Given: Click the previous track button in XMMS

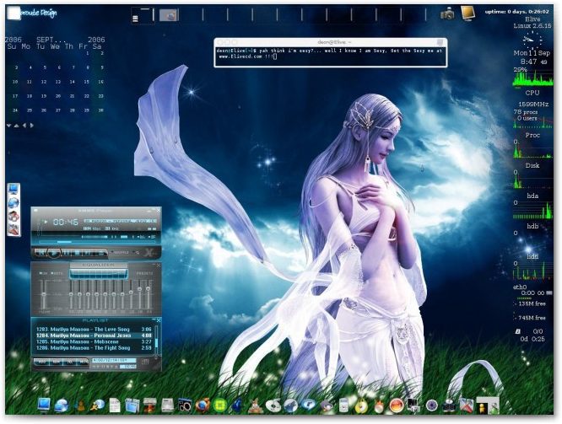Looking at the screenshot, I should click(41, 253).
